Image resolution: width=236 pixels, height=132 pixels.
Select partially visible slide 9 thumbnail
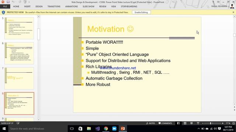(19, 120)
